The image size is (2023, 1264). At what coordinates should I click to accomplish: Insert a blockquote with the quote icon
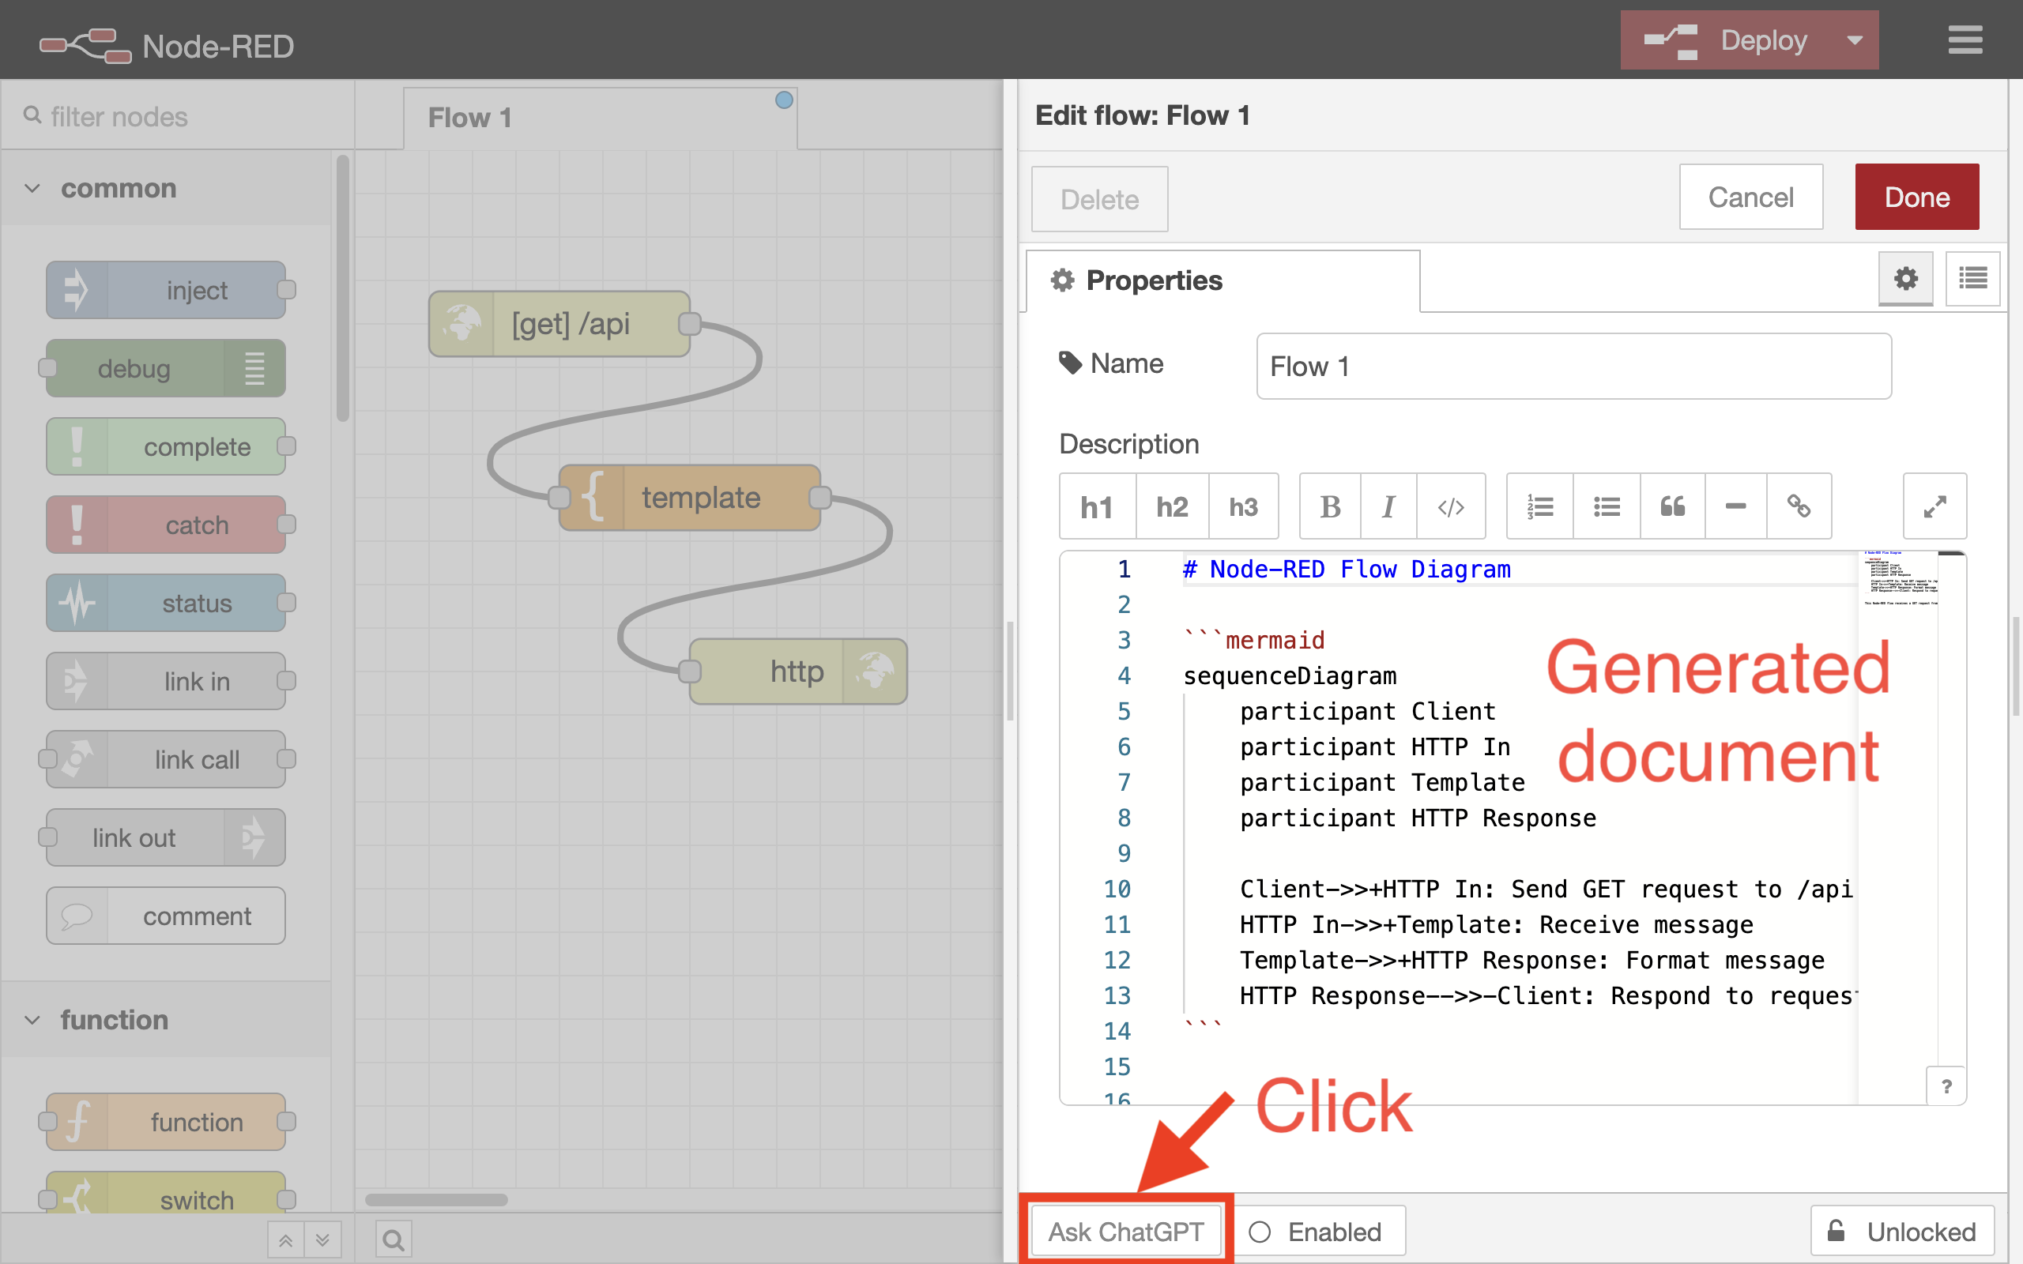tap(1672, 506)
